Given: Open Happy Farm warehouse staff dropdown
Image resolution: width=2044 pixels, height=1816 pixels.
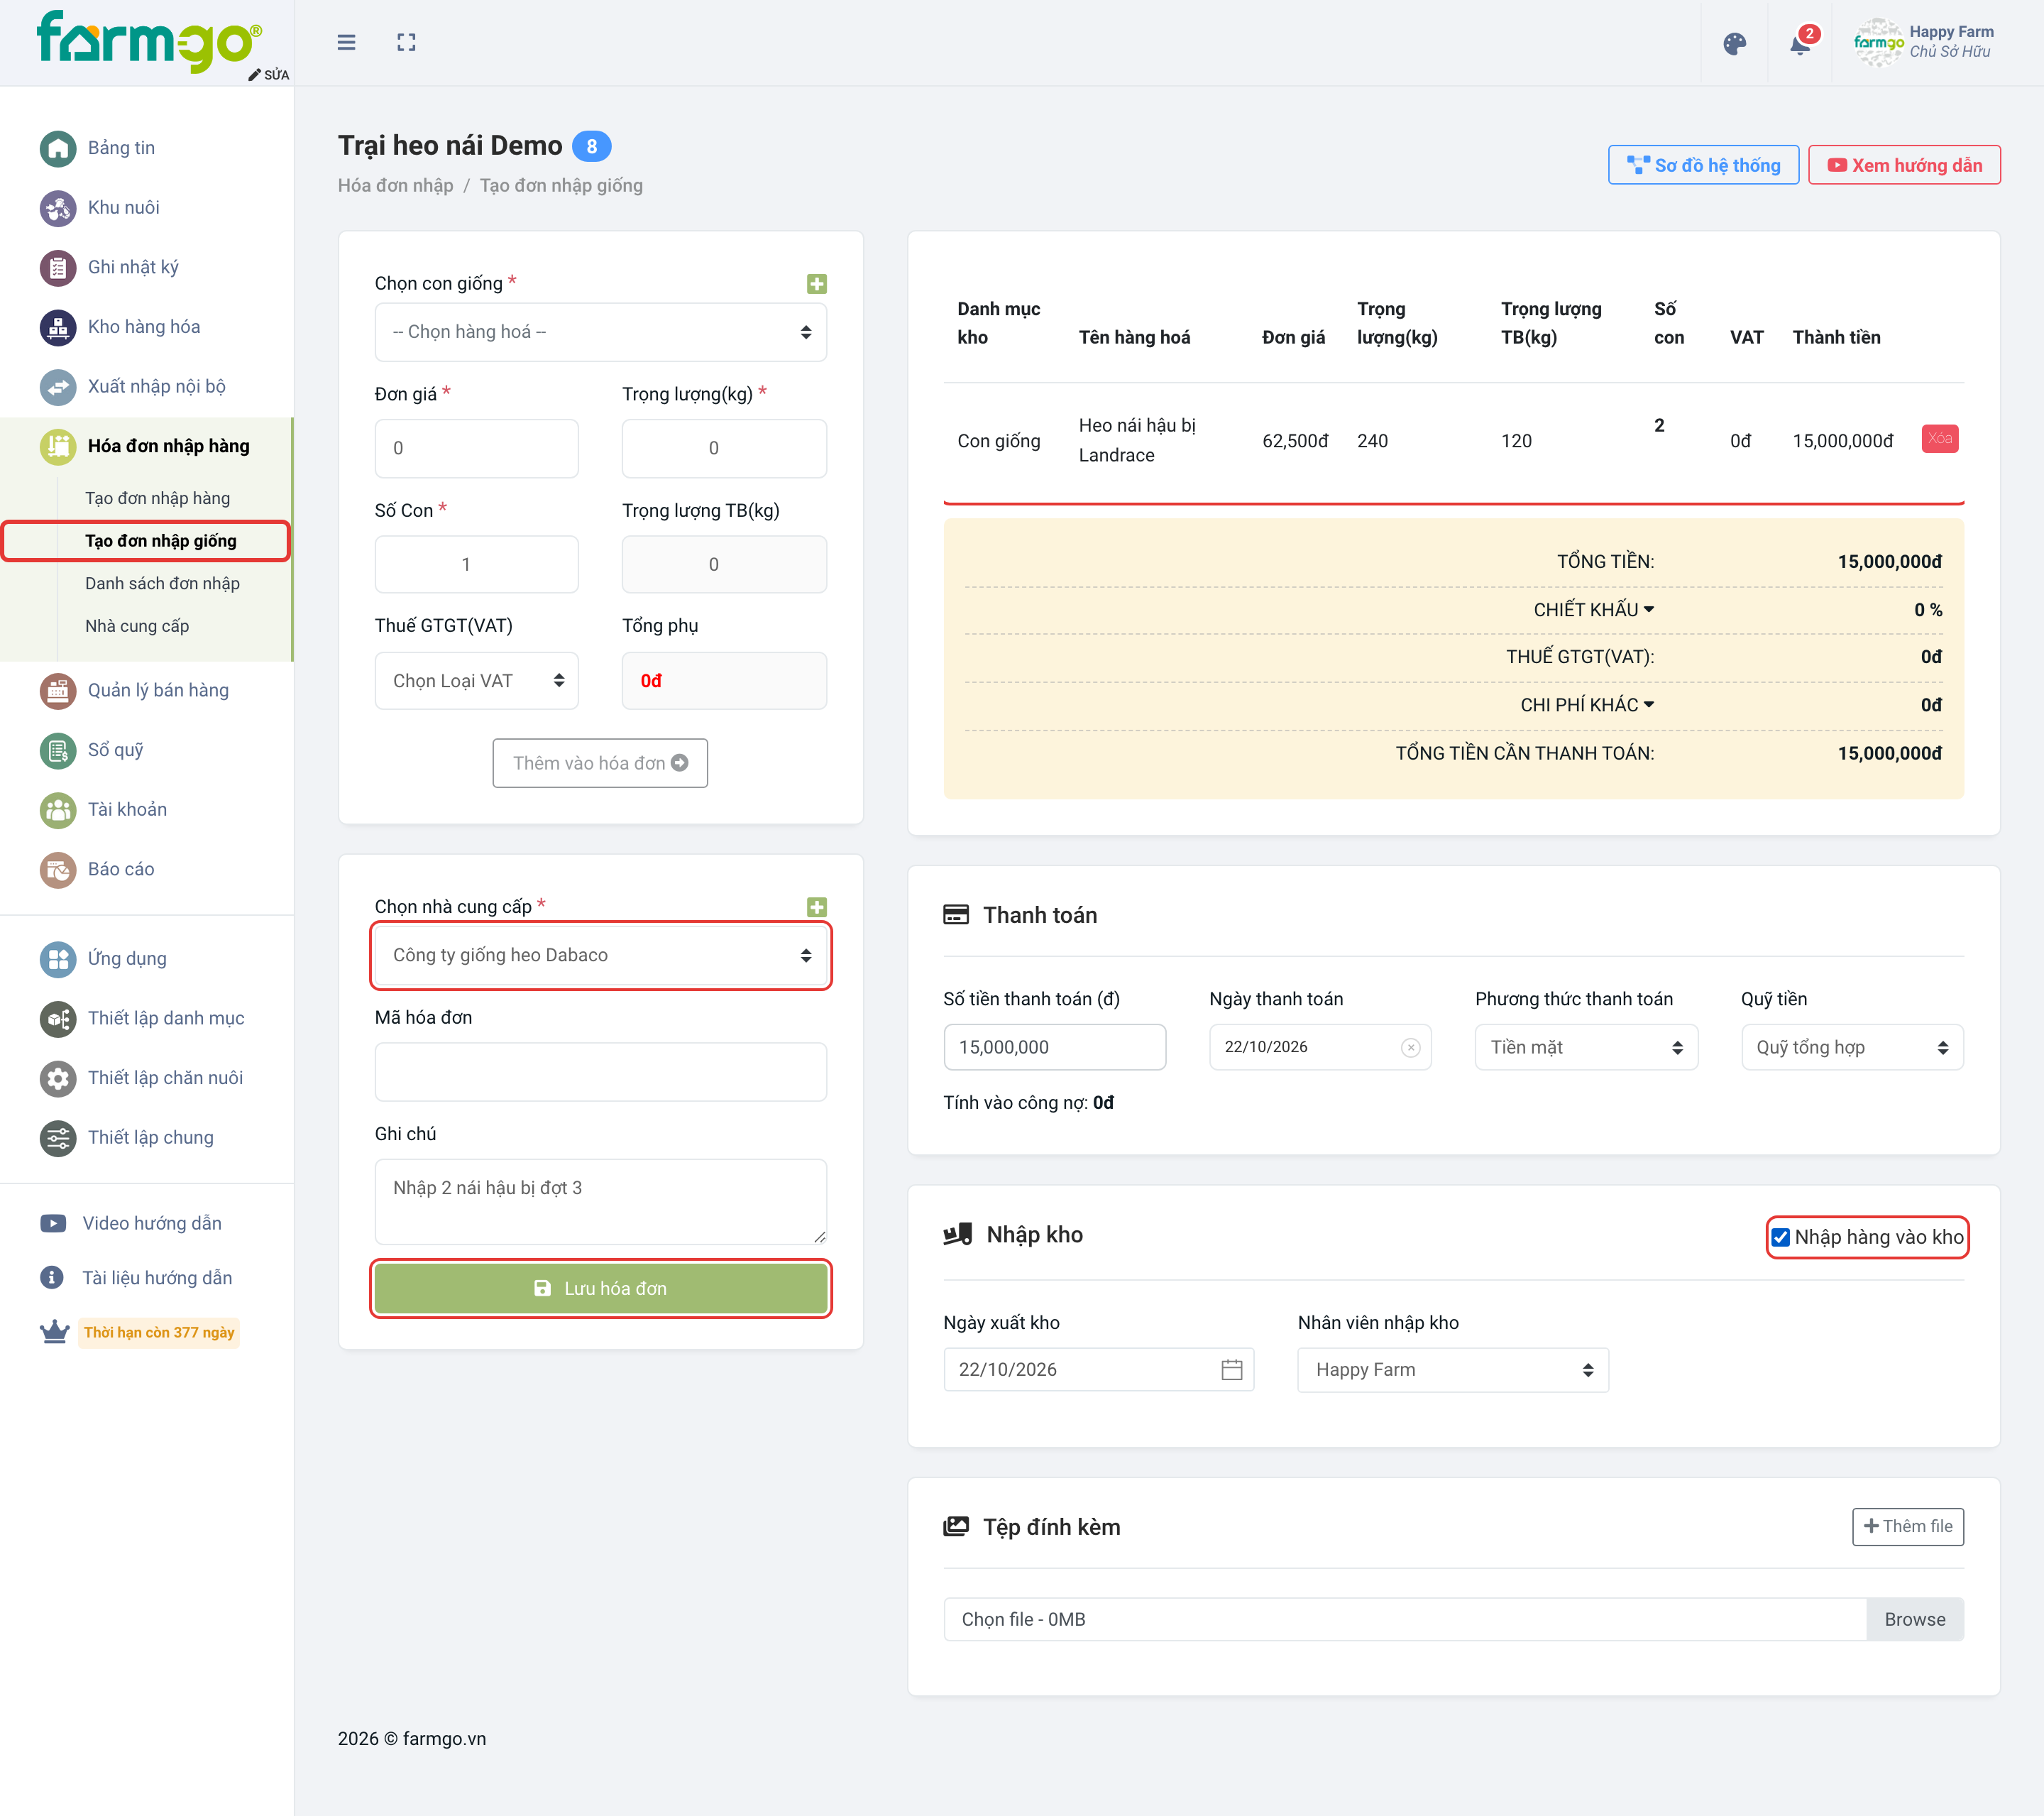Looking at the screenshot, I should pyautogui.click(x=1452, y=1369).
